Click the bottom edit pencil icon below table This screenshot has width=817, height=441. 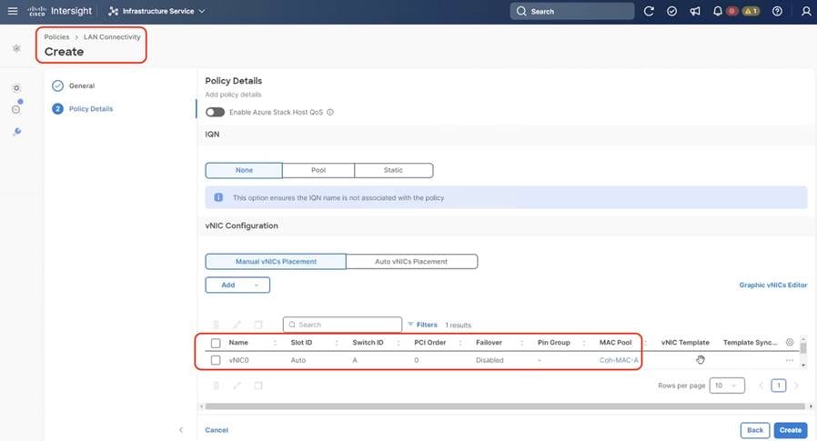237,386
